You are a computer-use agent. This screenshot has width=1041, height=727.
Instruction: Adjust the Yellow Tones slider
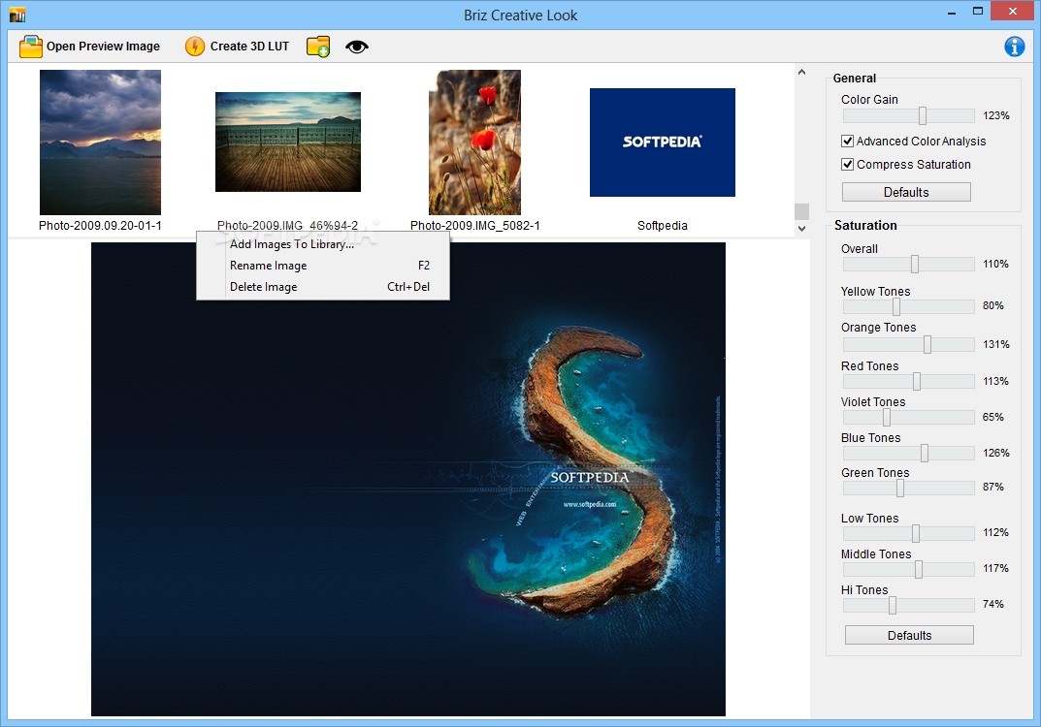coord(896,306)
